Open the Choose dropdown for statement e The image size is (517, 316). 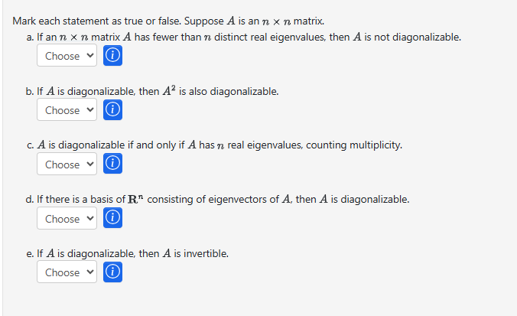[x=67, y=272]
